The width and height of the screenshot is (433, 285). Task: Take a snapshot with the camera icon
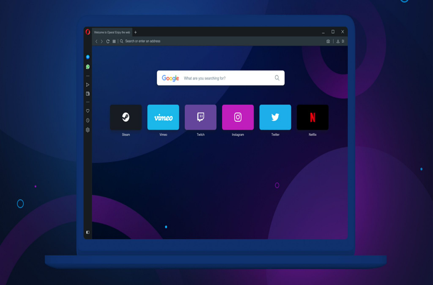pos(328,41)
